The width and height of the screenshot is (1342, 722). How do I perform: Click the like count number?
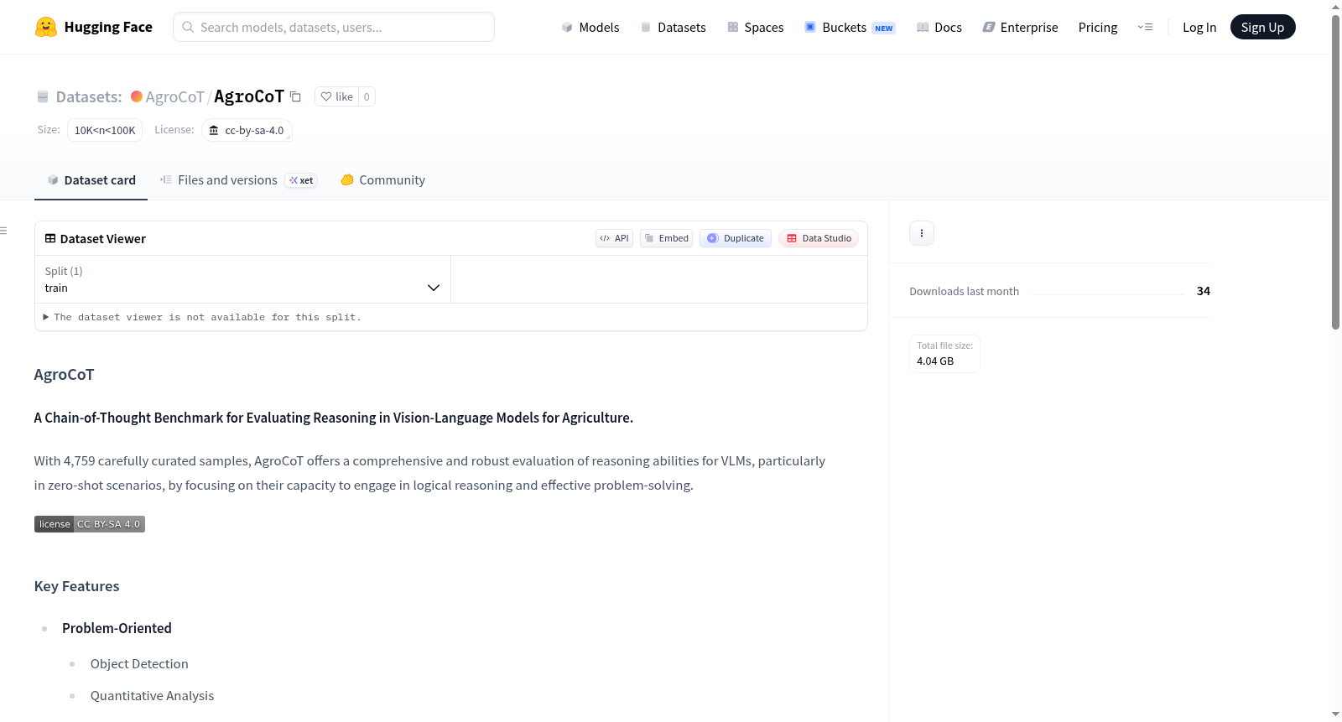[367, 96]
